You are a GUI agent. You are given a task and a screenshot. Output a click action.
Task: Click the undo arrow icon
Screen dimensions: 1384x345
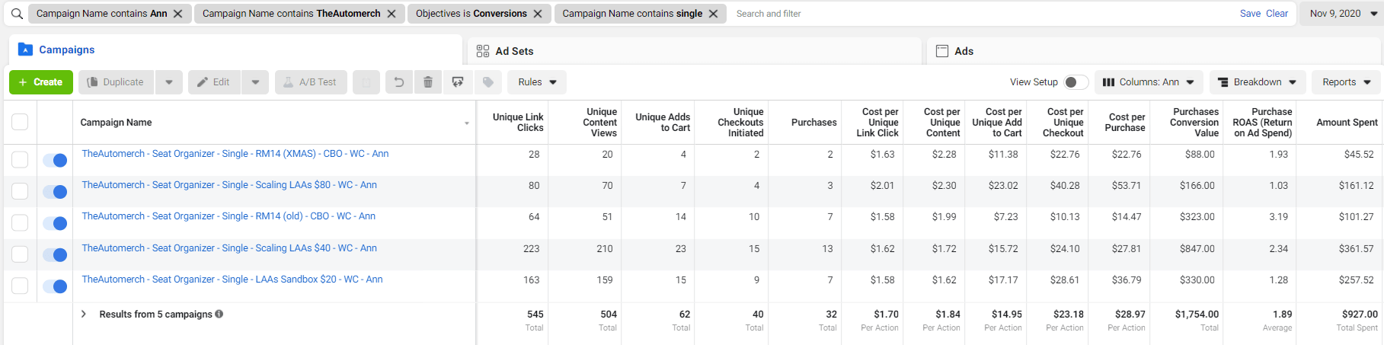click(x=398, y=82)
